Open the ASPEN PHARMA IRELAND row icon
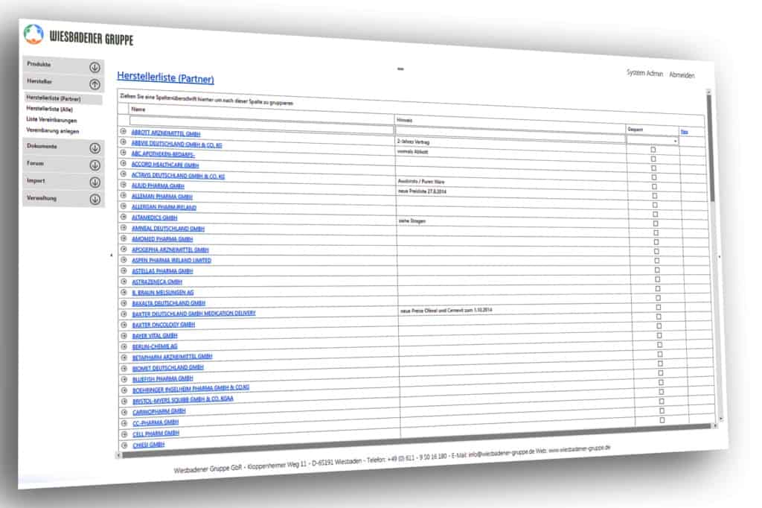The image size is (762, 508). click(x=124, y=260)
